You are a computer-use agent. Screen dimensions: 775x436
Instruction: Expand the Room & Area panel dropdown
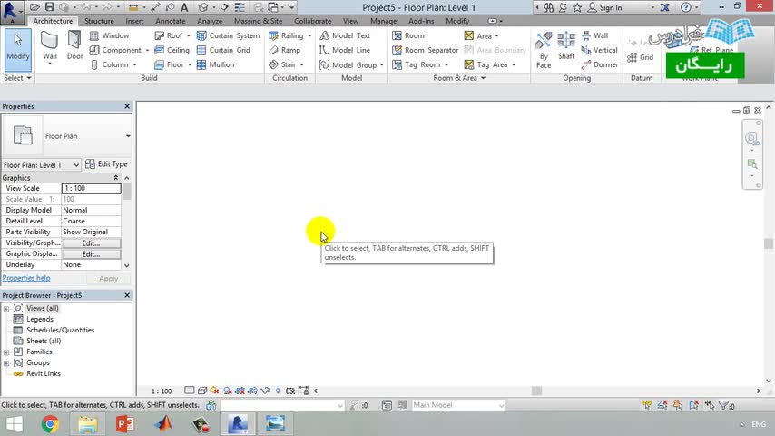point(459,78)
